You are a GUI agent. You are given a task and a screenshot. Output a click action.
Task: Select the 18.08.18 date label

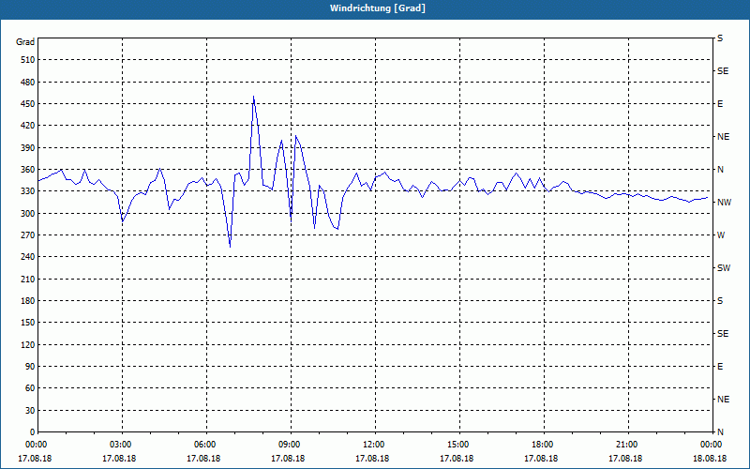pyautogui.click(x=710, y=459)
